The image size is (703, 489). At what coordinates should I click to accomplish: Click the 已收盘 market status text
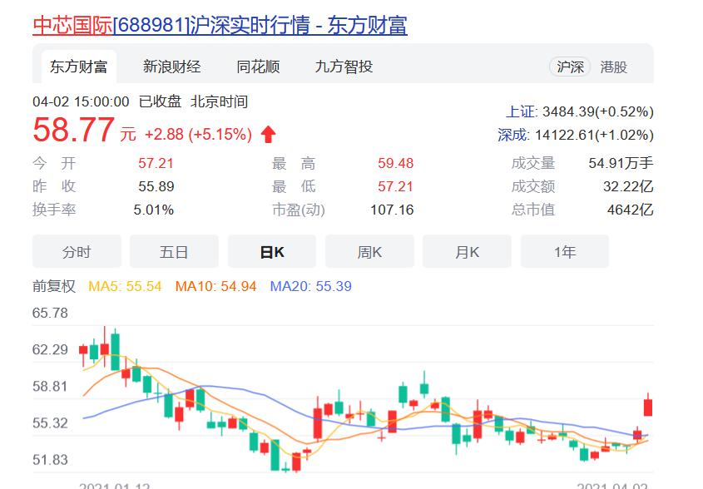(x=160, y=101)
